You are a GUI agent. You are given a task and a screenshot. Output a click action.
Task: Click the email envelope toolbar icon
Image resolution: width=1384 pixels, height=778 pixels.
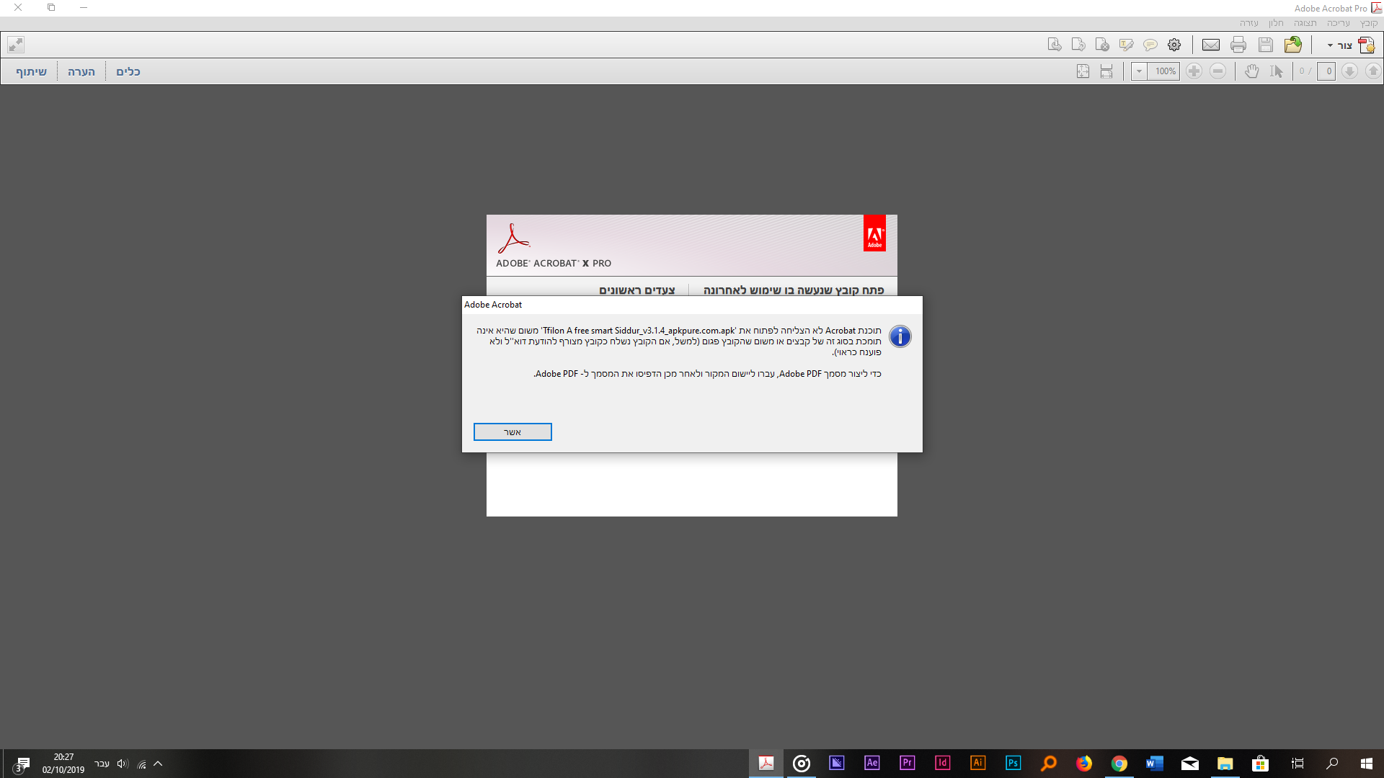pos(1211,45)
